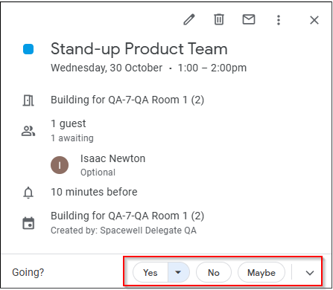333x290 pixels.
Task: Click the room location text beside door icon
Action: [127, 100]
